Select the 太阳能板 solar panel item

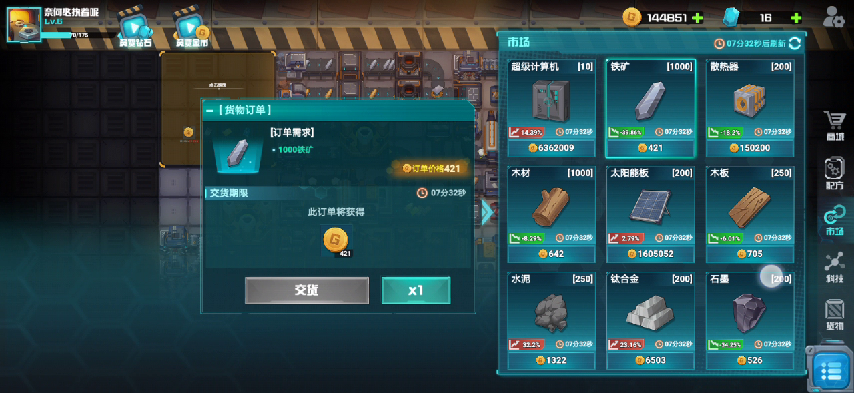pyautogui.click(x=651, y=214)
